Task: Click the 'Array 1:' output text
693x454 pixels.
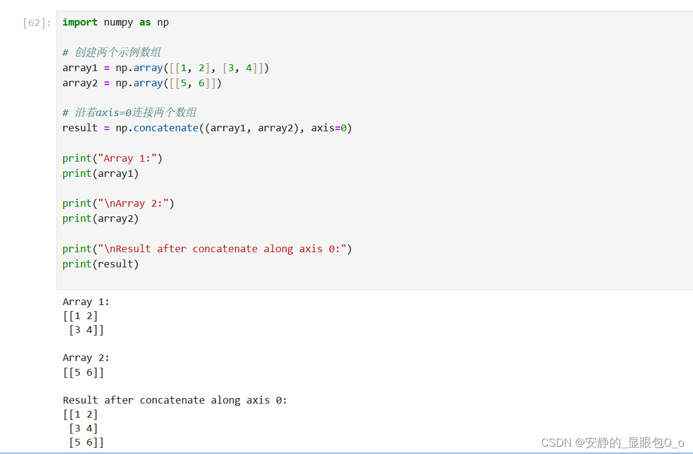Action: pos(86,302)
